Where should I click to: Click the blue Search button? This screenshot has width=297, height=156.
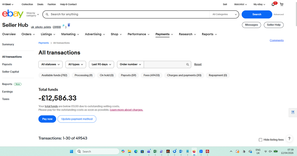(257, 14)
